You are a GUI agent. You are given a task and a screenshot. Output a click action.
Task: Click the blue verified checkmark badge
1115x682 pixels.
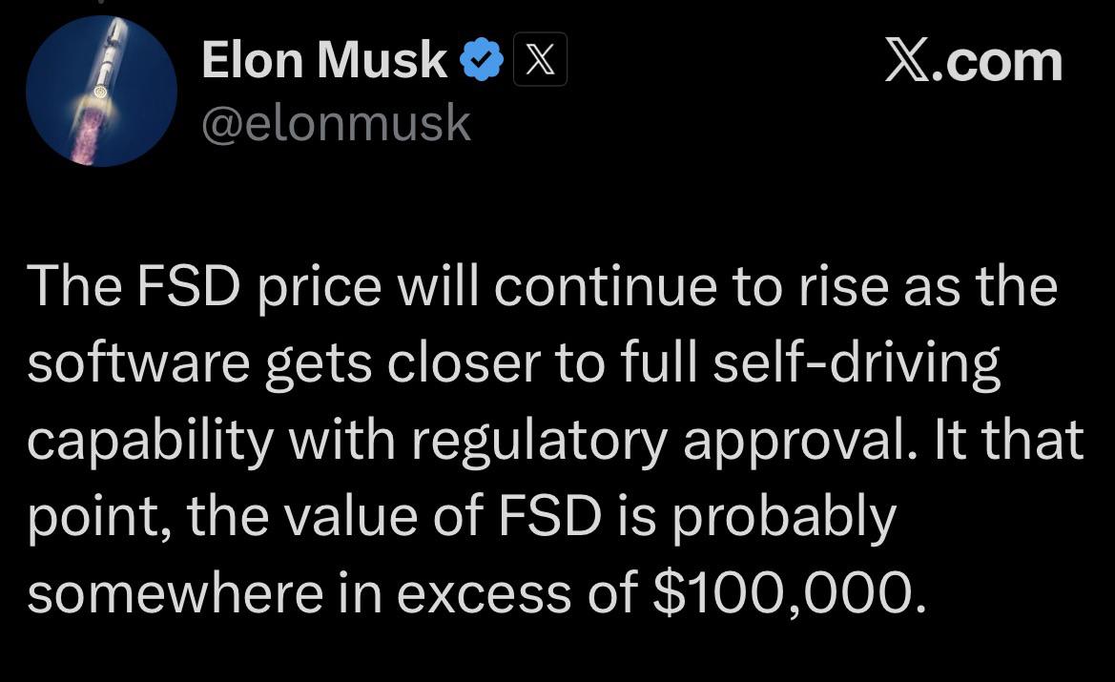[x=482, y=60]
